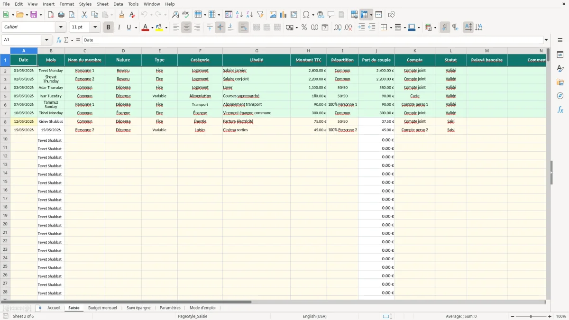Screen dimensions: 569x320
Task: Click the Increase Indent icon
Action: click(x=361, y=27)
